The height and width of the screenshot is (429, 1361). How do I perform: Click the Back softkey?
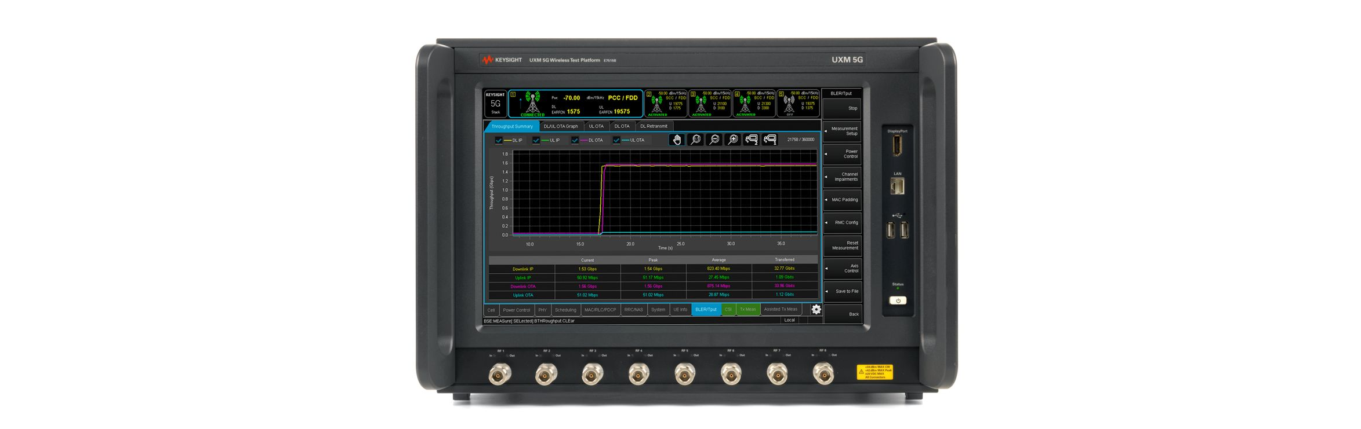coord(842,314)
